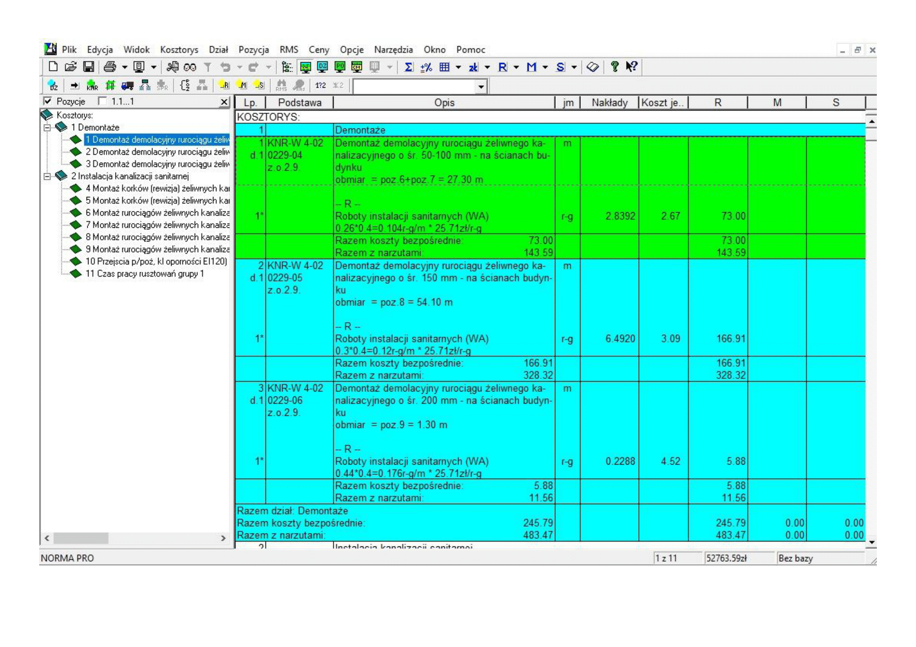916x647 pixels.
Task: Toggle the Pozycje checkbox
Action: (x=47, y=101)
